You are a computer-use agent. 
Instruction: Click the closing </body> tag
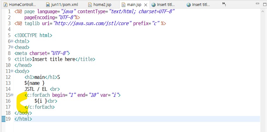click(x=23, y=113)
